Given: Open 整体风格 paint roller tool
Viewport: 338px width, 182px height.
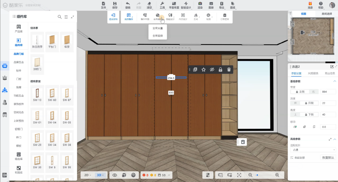Looking at the screenshot, I should pyautogui.click(x=145, y=17).
